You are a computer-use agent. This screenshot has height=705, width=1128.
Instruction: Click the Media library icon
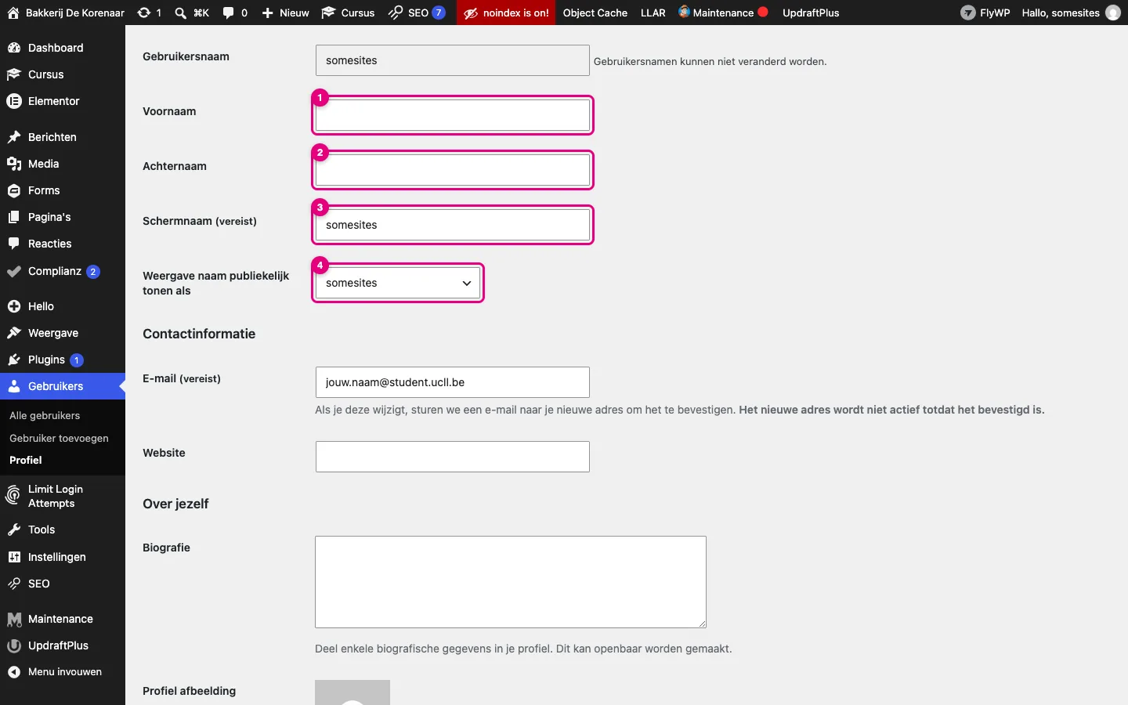pos(13,164)
